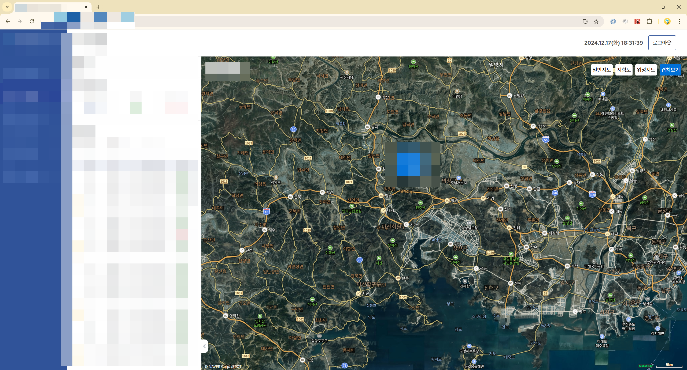Click the install app icon in address bar
The image size is (687, 370).
tap(585, 22)
